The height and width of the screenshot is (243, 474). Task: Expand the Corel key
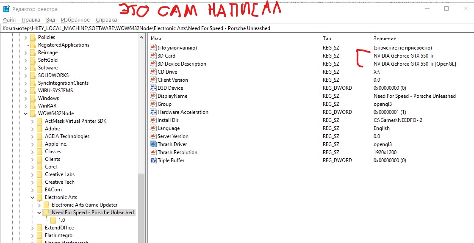(x=32, y=167)
